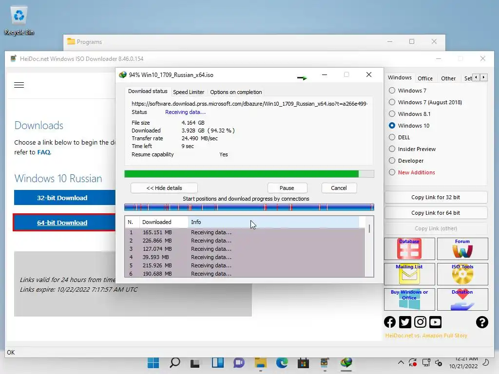Viewport: 499px width, 374px height.
Task: Open the Recycle Bin desktop icon
Action: [x=19, y=20]
